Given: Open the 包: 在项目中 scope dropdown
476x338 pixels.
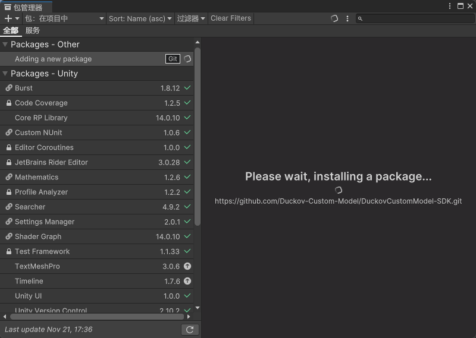Looking at the screenshot, I should click(64, 18).
